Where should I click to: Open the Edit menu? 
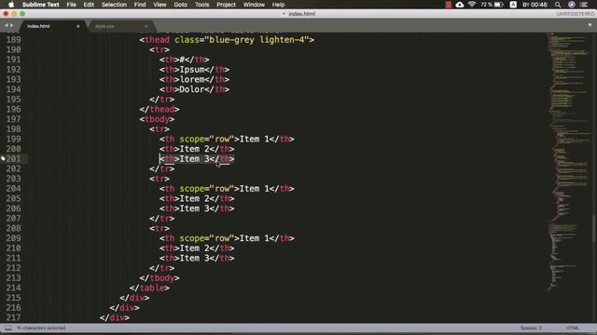click(89, 5)
